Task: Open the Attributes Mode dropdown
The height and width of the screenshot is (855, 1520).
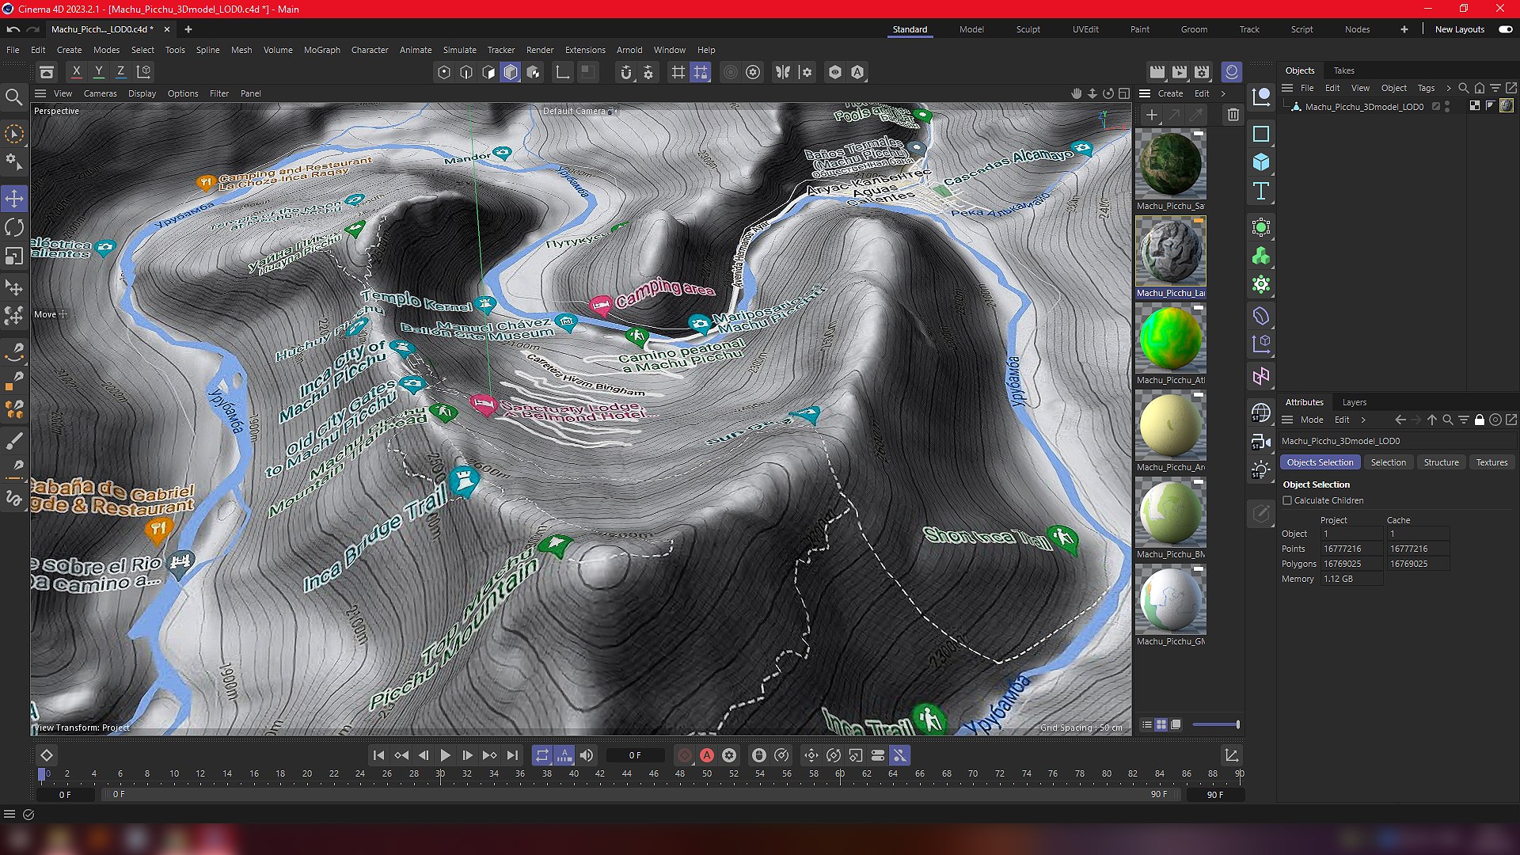Action: click(x=1312, y=420)
